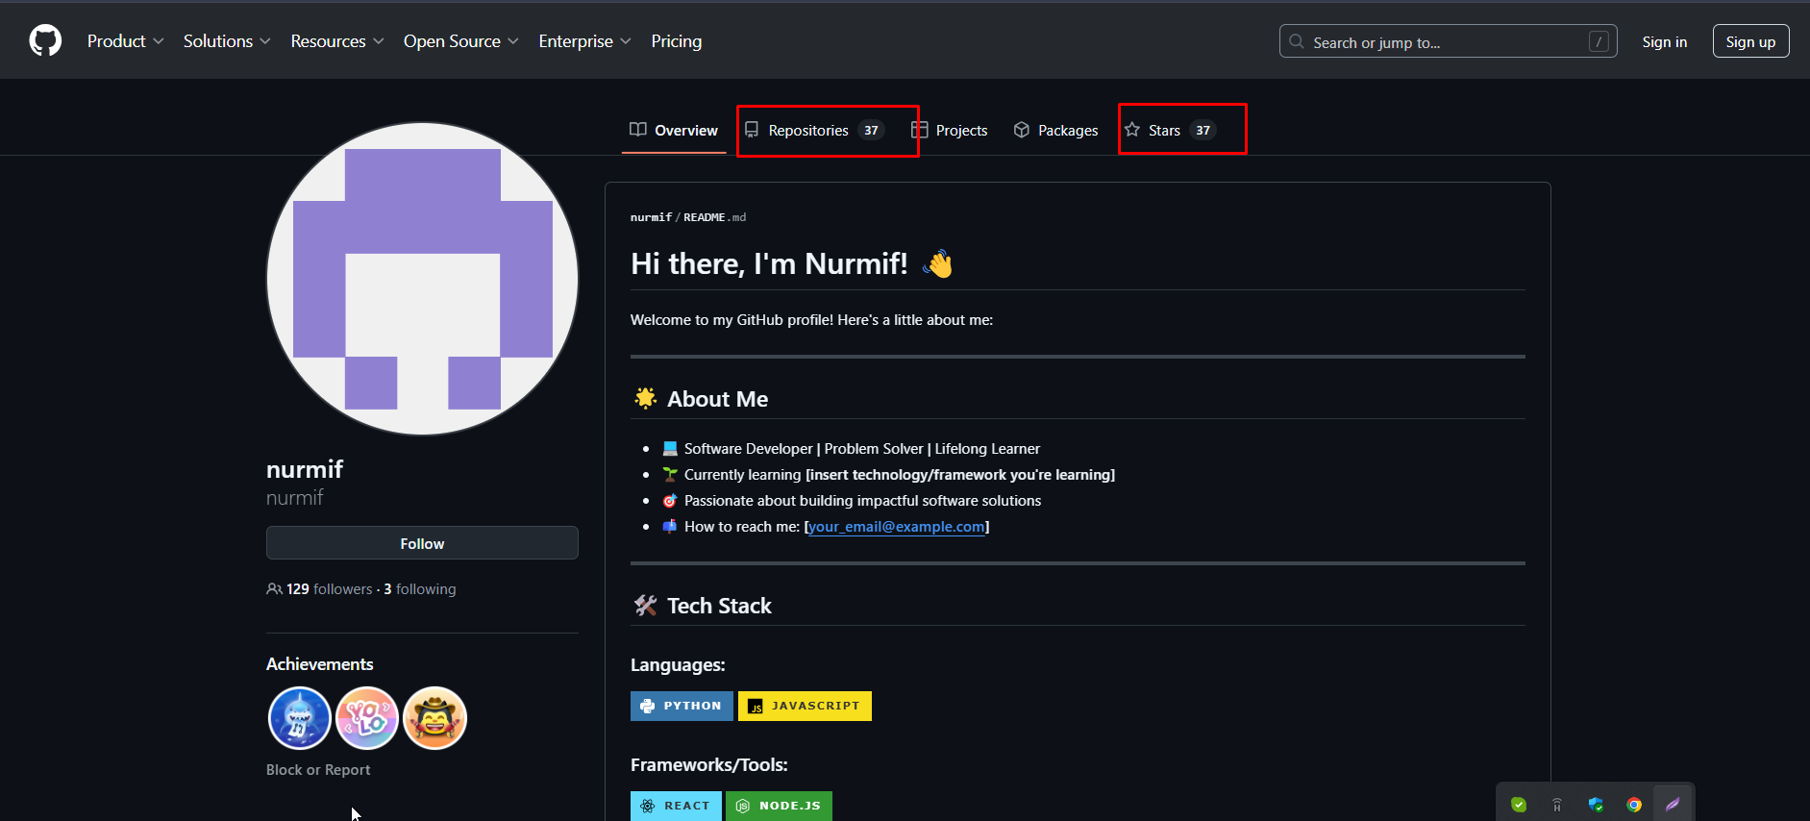Open the YOLO achievement badge
The height and width of the screenshot is (821, 1810).
tap(367, 718)
